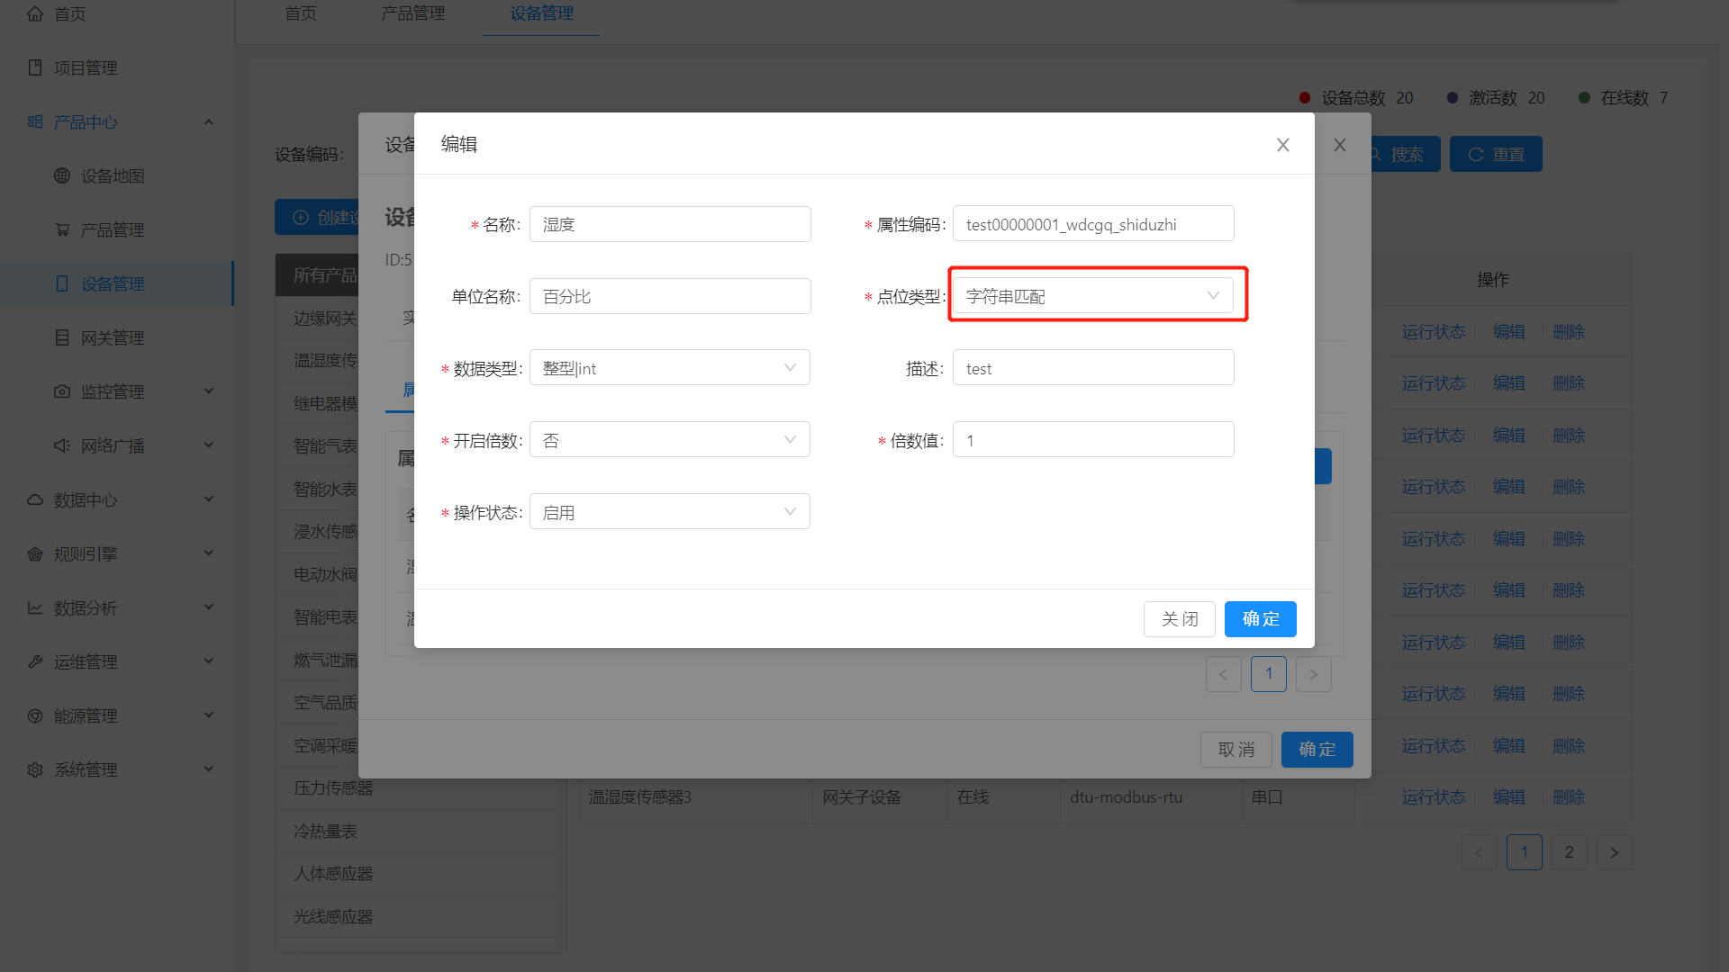
Task: Open 数据中心 via its cloud icon
Action: click(35, 499)
